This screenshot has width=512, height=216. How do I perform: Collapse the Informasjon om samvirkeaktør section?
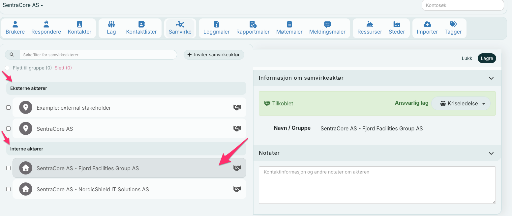click(x=491, y=78)
